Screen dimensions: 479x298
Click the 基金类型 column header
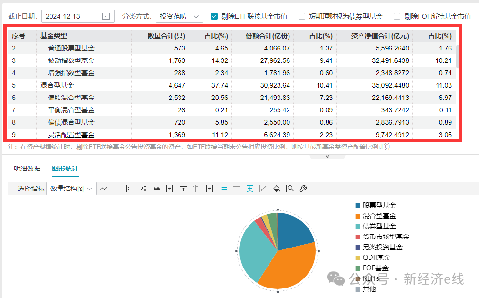click(x=54, y=36)
